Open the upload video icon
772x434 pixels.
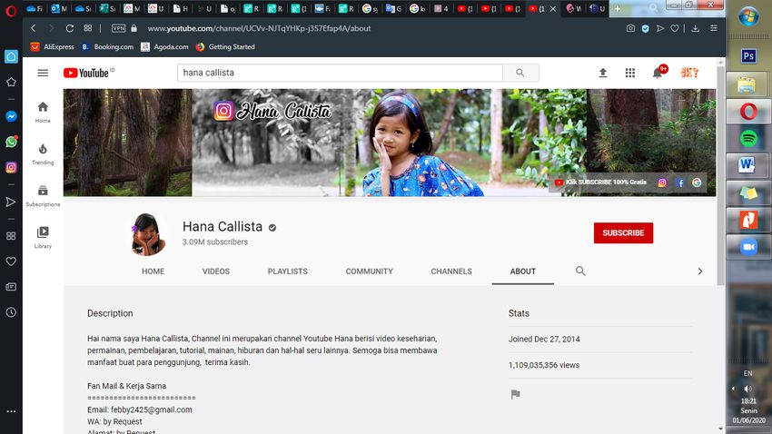pos(603,73)
